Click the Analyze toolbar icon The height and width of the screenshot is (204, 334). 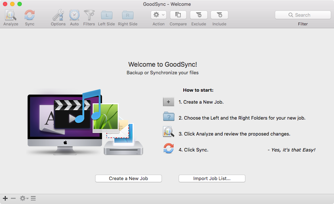(x=11, y=15)
